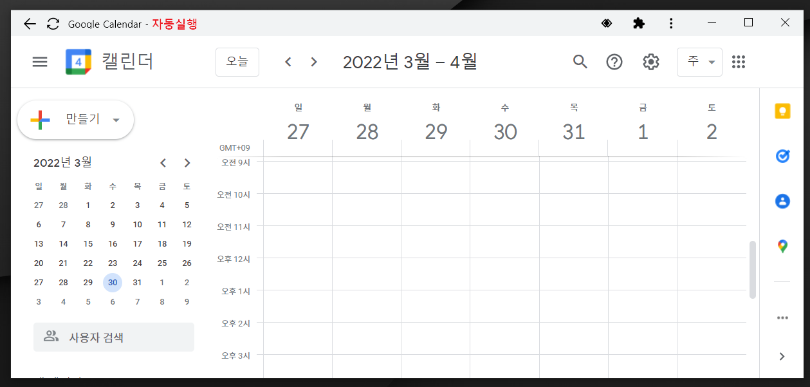Open the help icon
The height and width of the screenshot is (387, 810).
coord(614,62)
